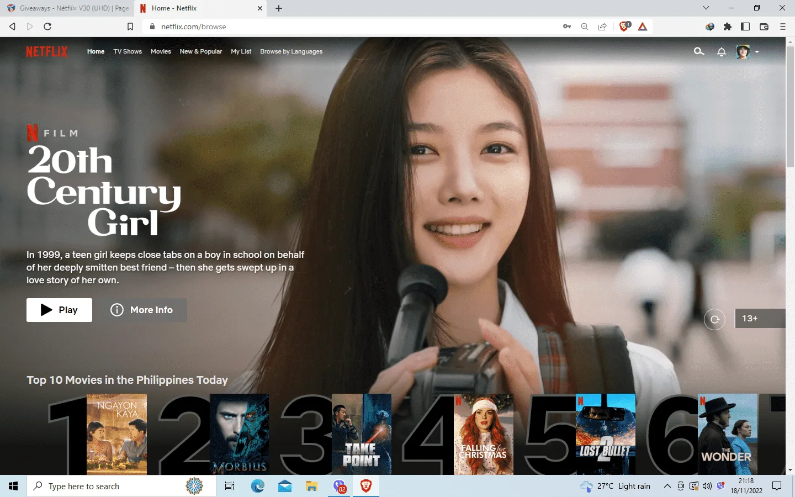Click the volume speaker tray icon
795x497 pixels.
(707, 486)
